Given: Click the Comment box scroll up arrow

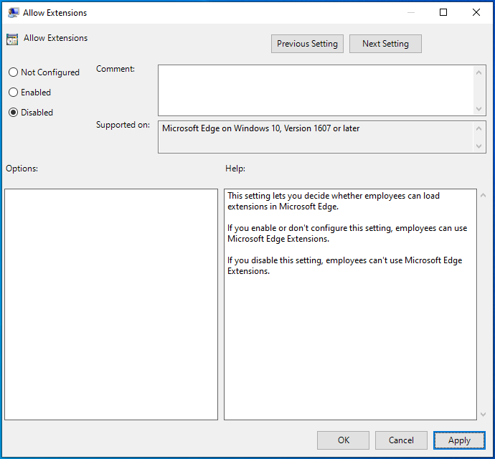Looking at the screenshot, I should [479, 72].
